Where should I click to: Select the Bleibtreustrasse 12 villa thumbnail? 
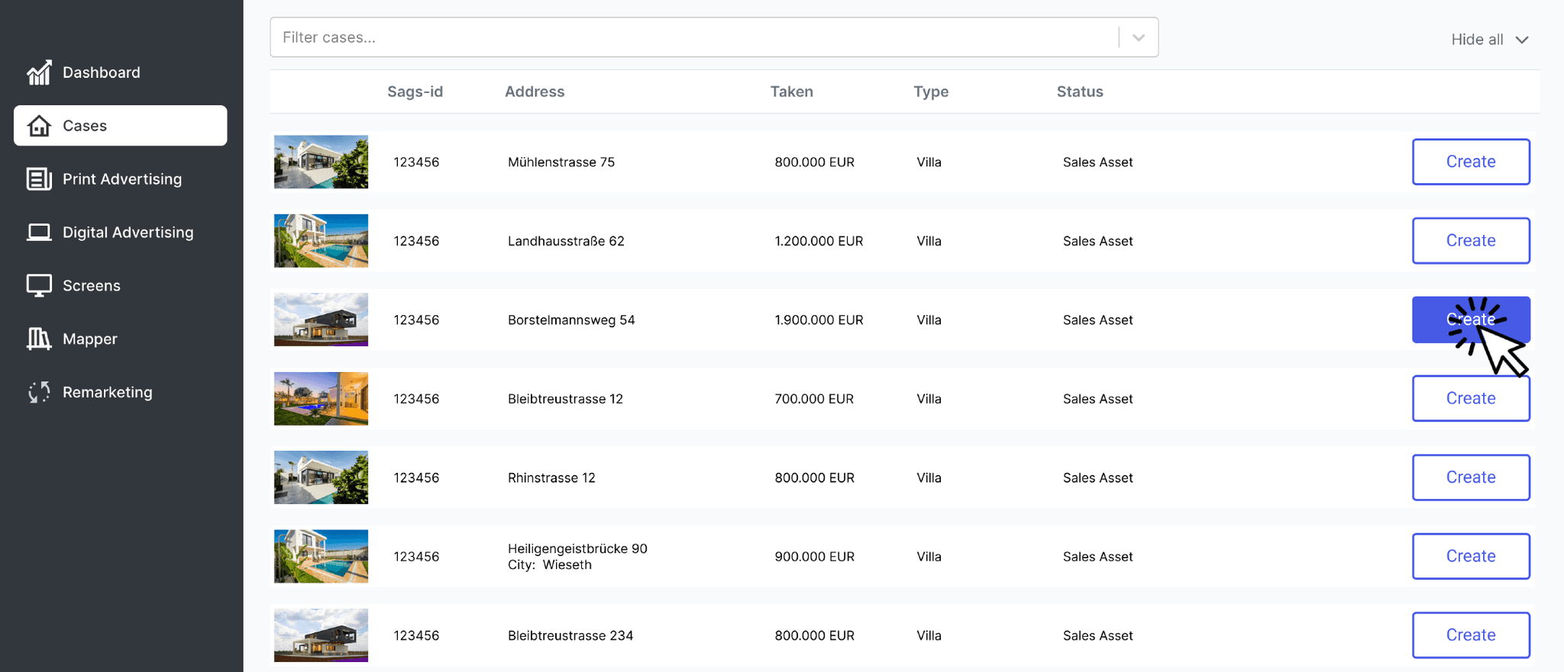[x=321, y=398]
